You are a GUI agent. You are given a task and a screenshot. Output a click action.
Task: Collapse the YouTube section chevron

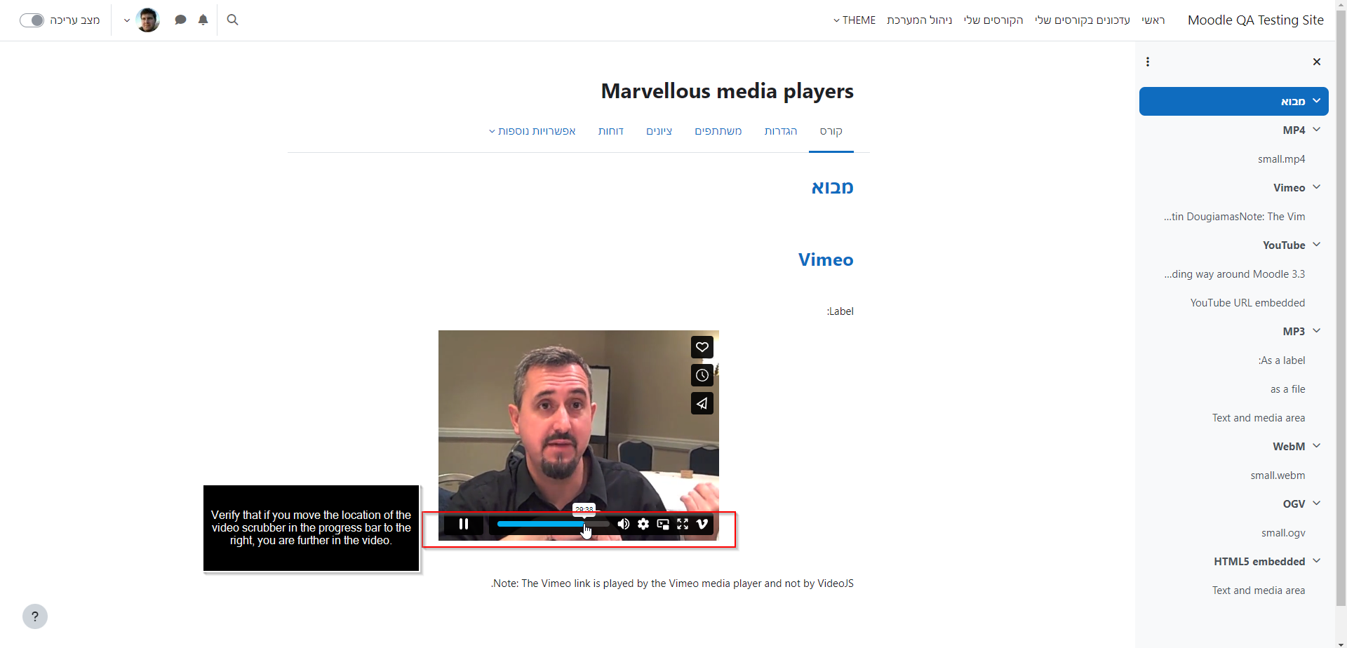click(1317, 245)
